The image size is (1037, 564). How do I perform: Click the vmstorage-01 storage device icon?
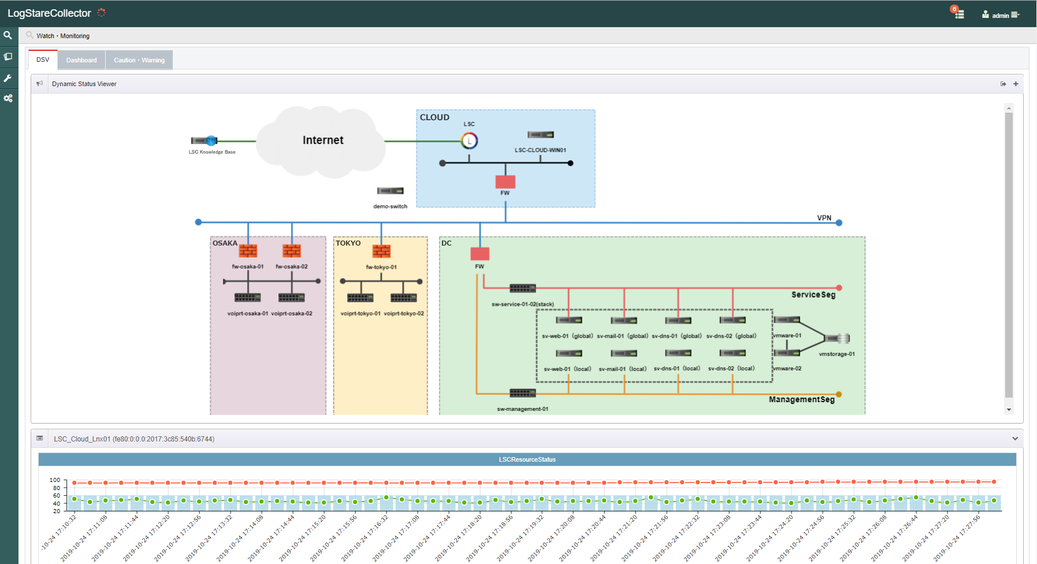(x=837, y=339)
